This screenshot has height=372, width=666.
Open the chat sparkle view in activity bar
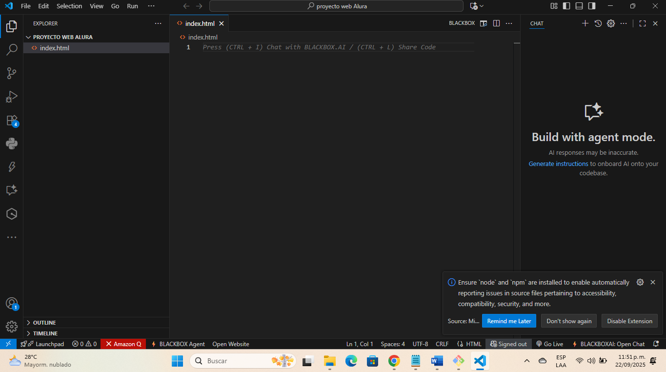(12, 190)
